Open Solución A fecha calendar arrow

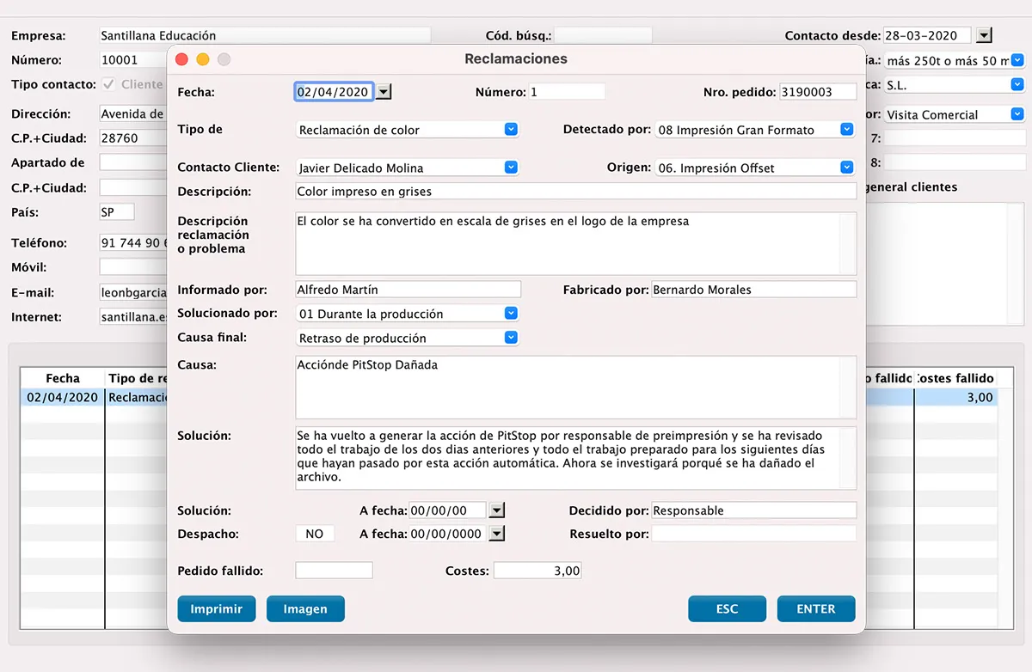496,510
